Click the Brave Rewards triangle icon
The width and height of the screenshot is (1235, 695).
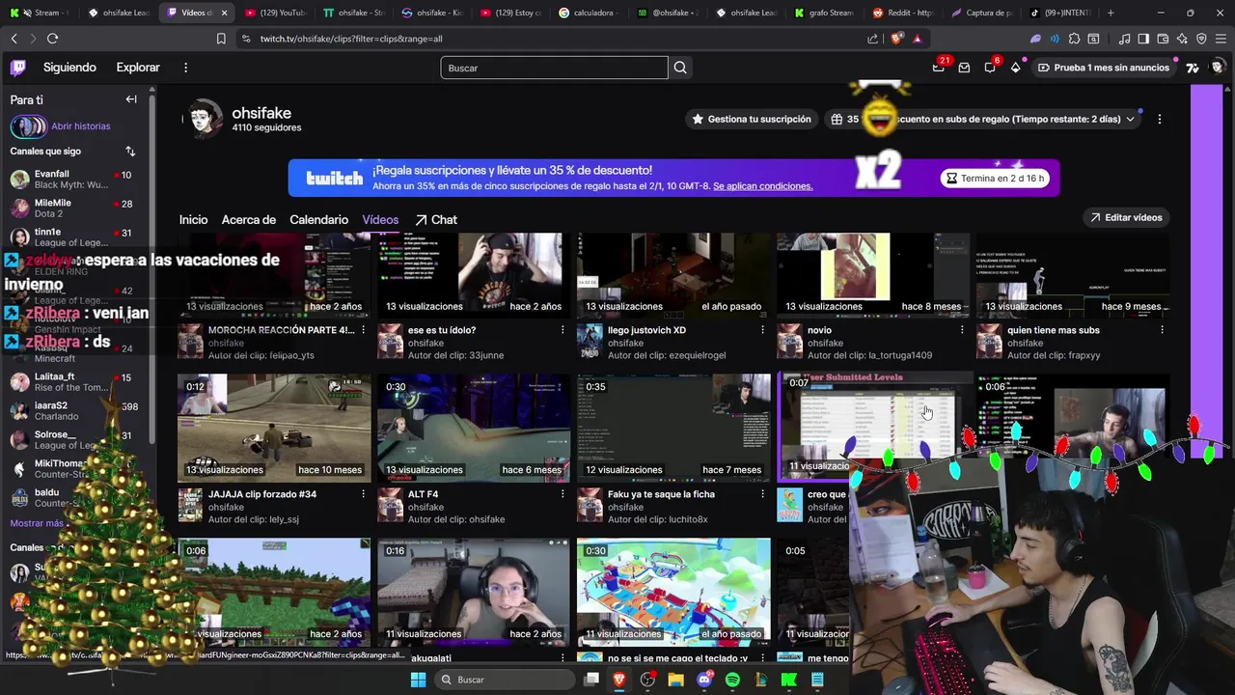click(x=917, y=39)
